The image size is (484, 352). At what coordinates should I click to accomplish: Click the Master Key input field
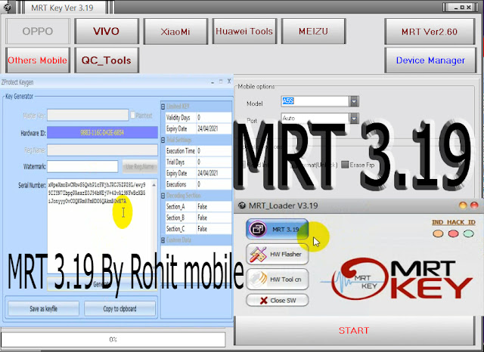click(x=88, y=116)
